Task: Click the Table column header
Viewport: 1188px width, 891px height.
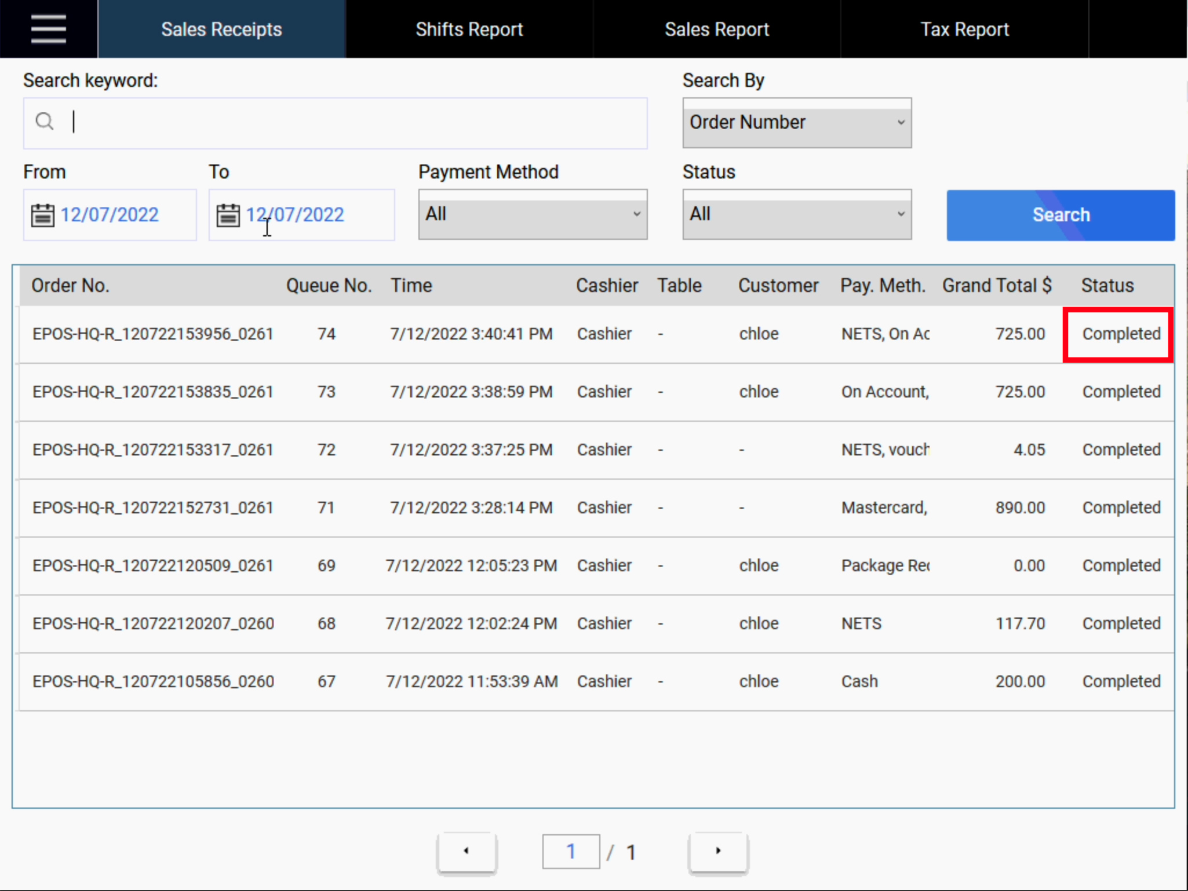Action: pyautogui.click(x=679, y=286)
